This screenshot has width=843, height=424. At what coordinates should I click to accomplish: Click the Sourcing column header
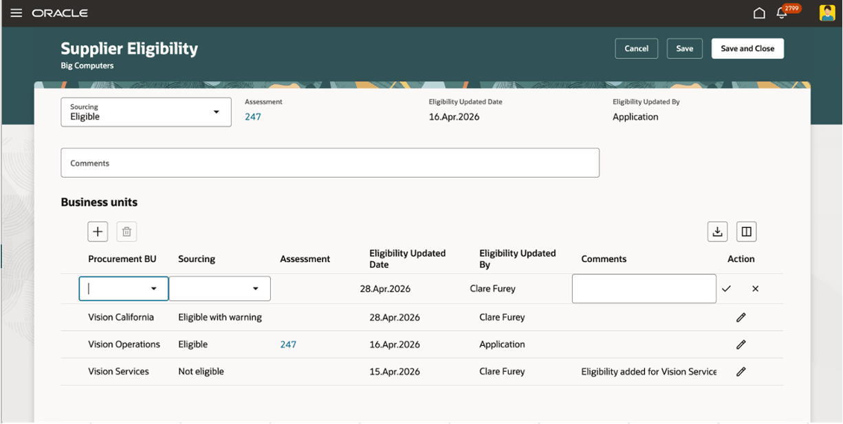pos(197,259)
